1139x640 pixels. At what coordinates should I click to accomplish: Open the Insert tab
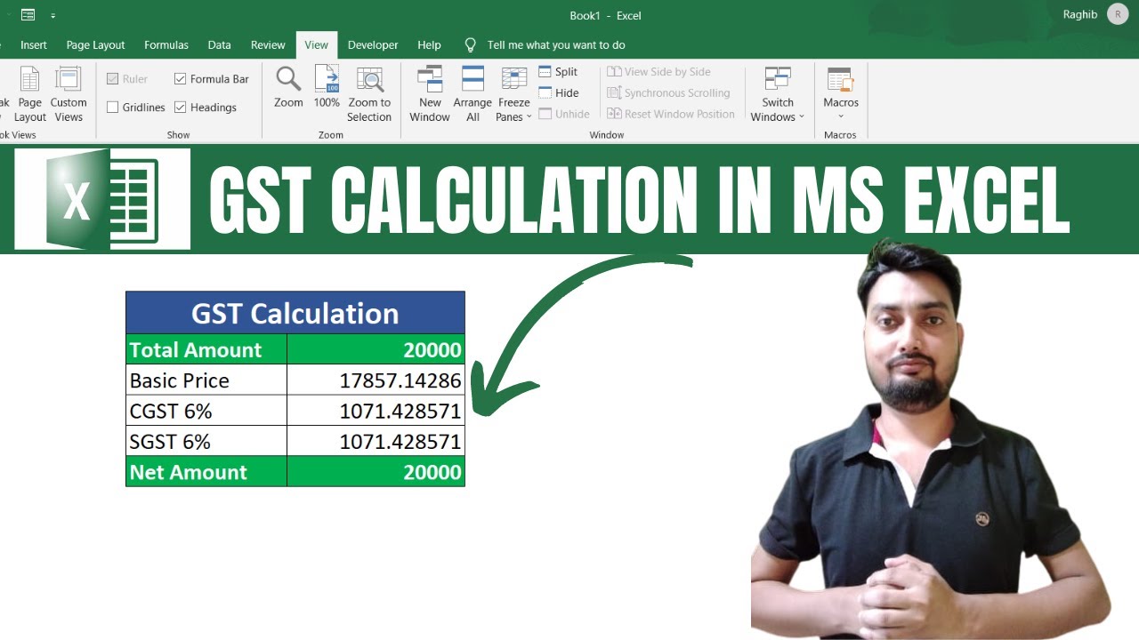pyautogui.click(x=34, y=44)
